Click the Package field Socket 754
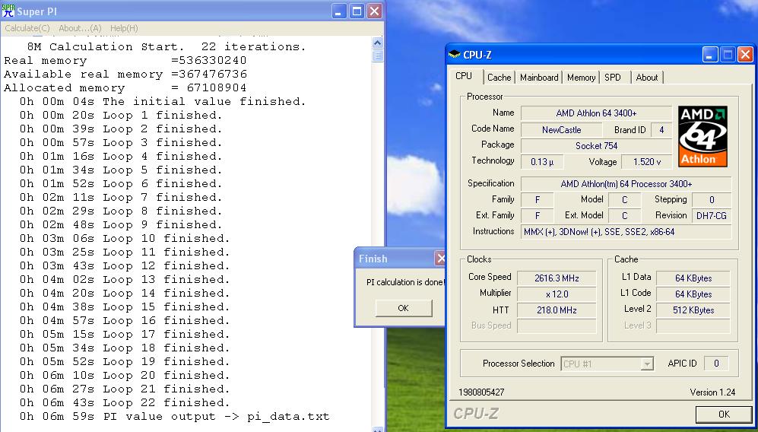This screenshot has width=758, height=432. click(596, 146)
